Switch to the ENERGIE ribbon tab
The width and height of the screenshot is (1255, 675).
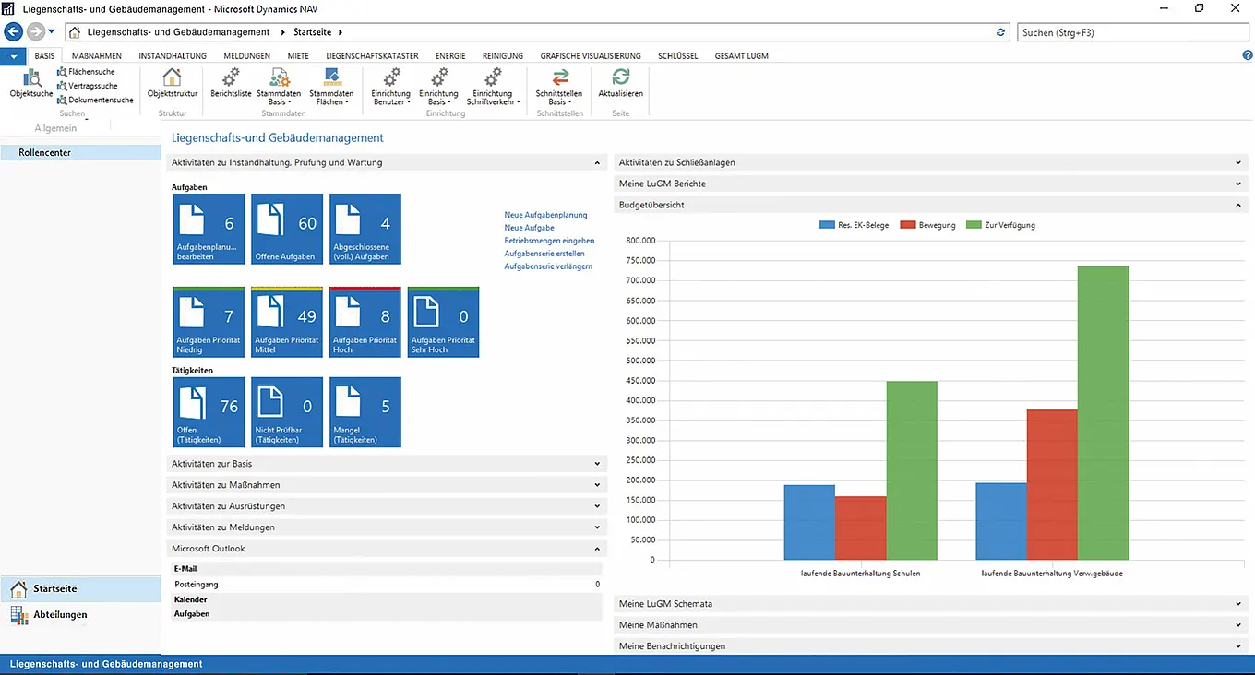point(450,55)
